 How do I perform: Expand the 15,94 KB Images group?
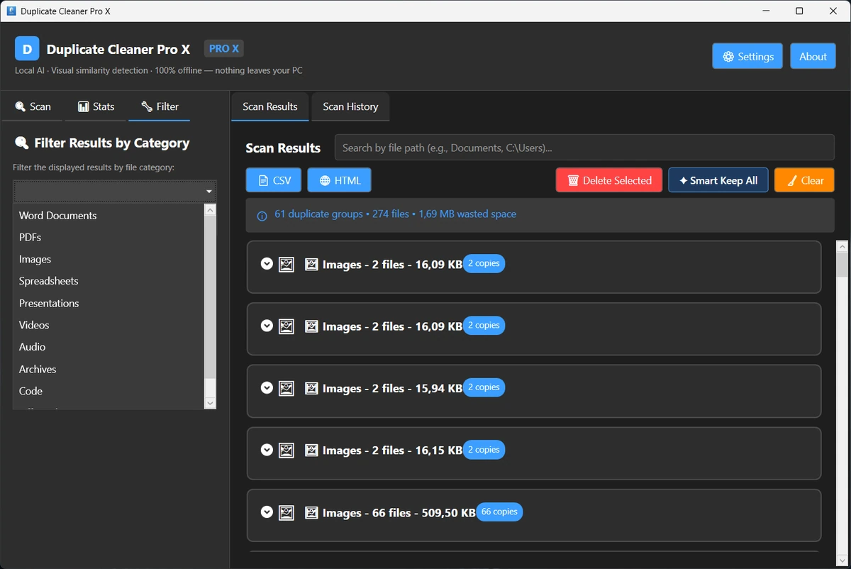click(267, 388)
